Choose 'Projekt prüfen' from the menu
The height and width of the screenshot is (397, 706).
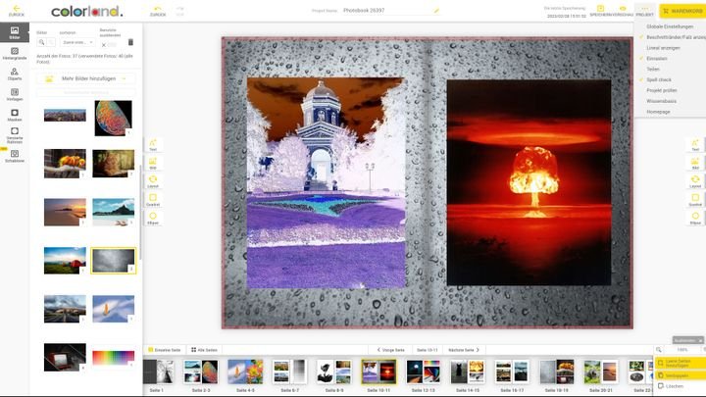point(663,90)
